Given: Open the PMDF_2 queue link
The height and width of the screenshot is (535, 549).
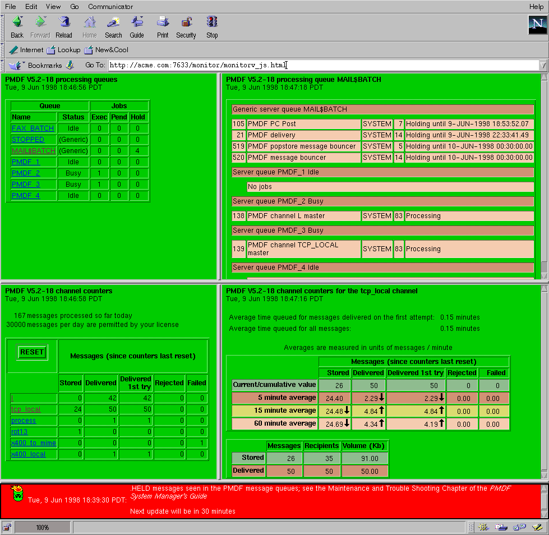Looking at the screenshot, I should 26,173.
